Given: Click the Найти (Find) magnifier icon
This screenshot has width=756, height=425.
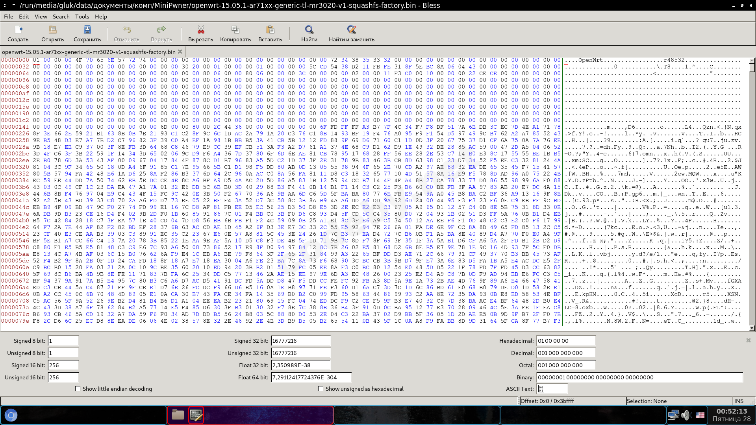Looking at the screenshot, I should point(309,30).
